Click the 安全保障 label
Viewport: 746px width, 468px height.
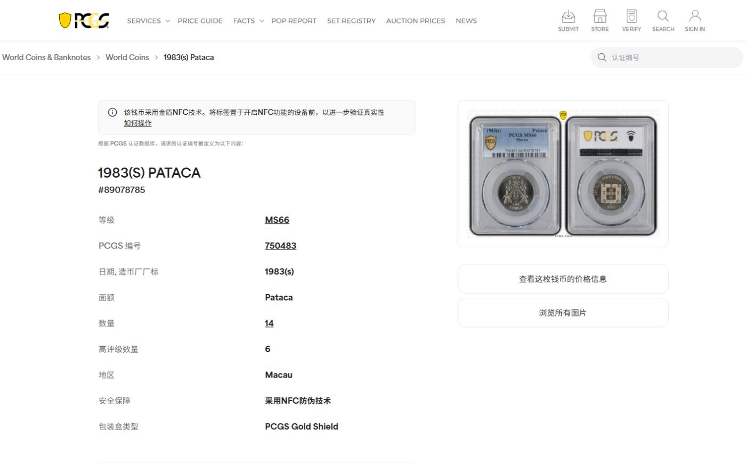(115, 401)
